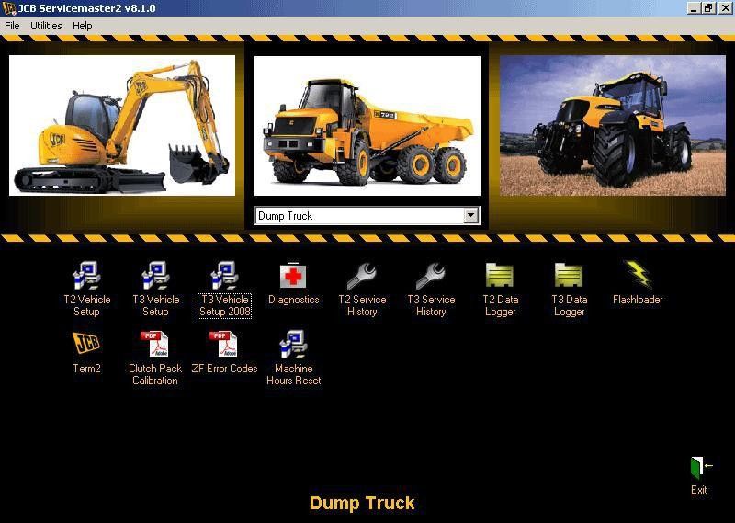
Task: Click the Exit button
Action: pos(700,469)
